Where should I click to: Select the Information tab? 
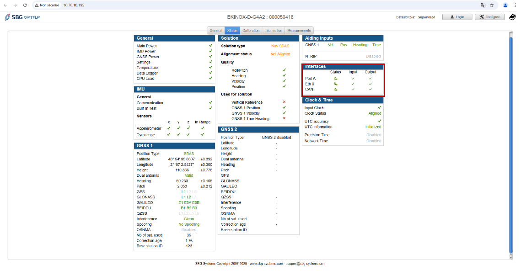[x=274, y=31]
